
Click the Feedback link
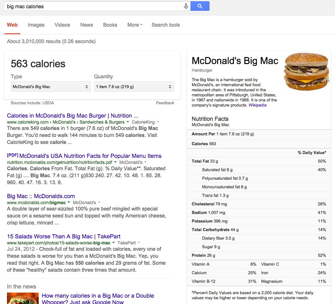(165, 103)
